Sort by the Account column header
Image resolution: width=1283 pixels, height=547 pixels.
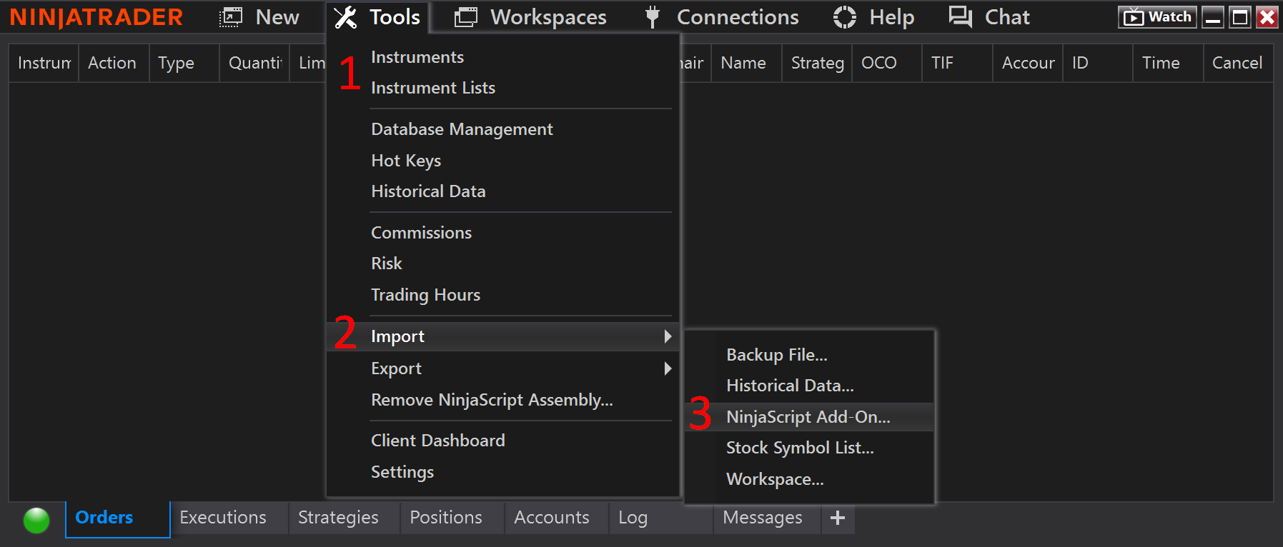pyautogui.click(x=1028, y=63)
